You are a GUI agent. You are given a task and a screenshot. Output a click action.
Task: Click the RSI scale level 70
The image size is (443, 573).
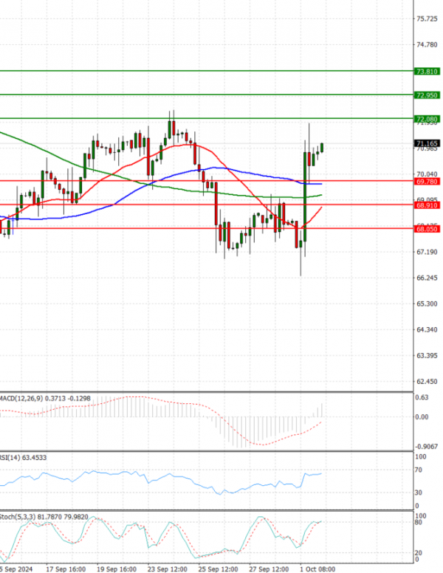point(419,470)
